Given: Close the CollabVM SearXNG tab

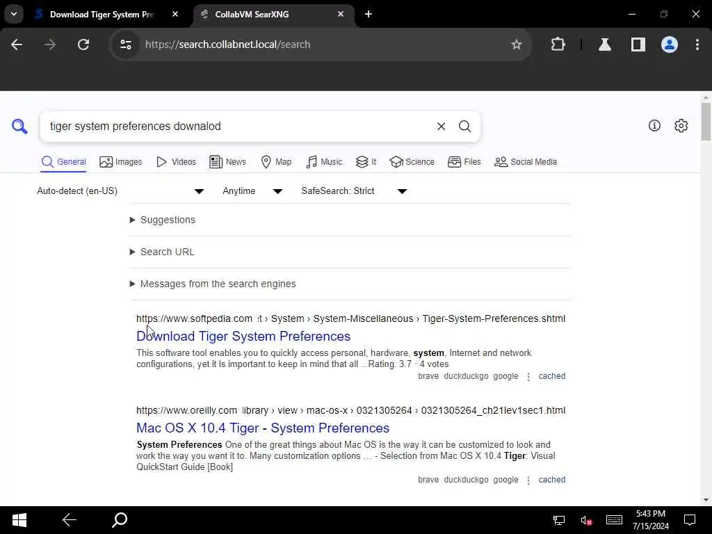Looking at the screenshot, I should coord(341,14).
